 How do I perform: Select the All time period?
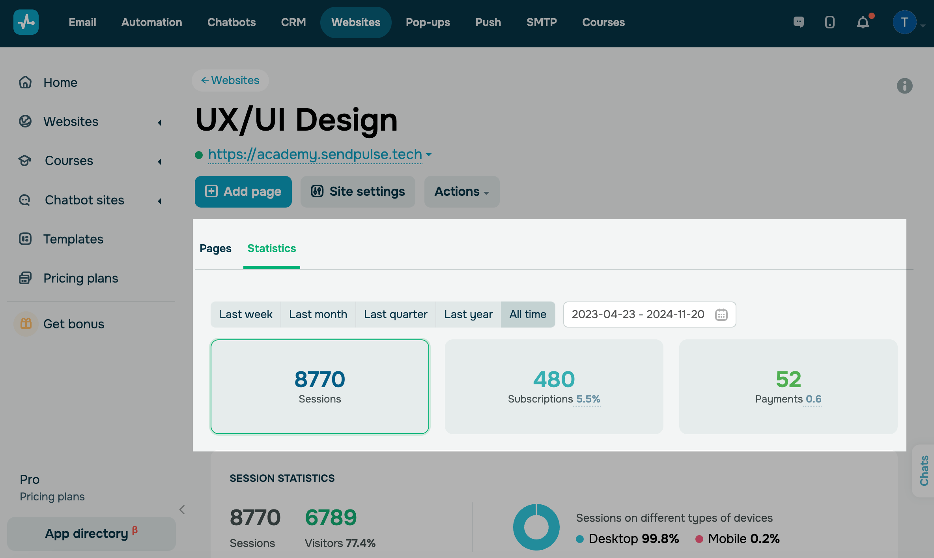528,314
